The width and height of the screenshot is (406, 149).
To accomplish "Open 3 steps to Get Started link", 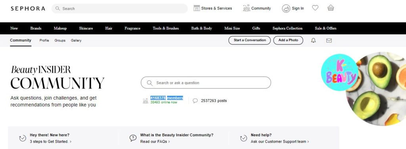I will pos(50,142).
